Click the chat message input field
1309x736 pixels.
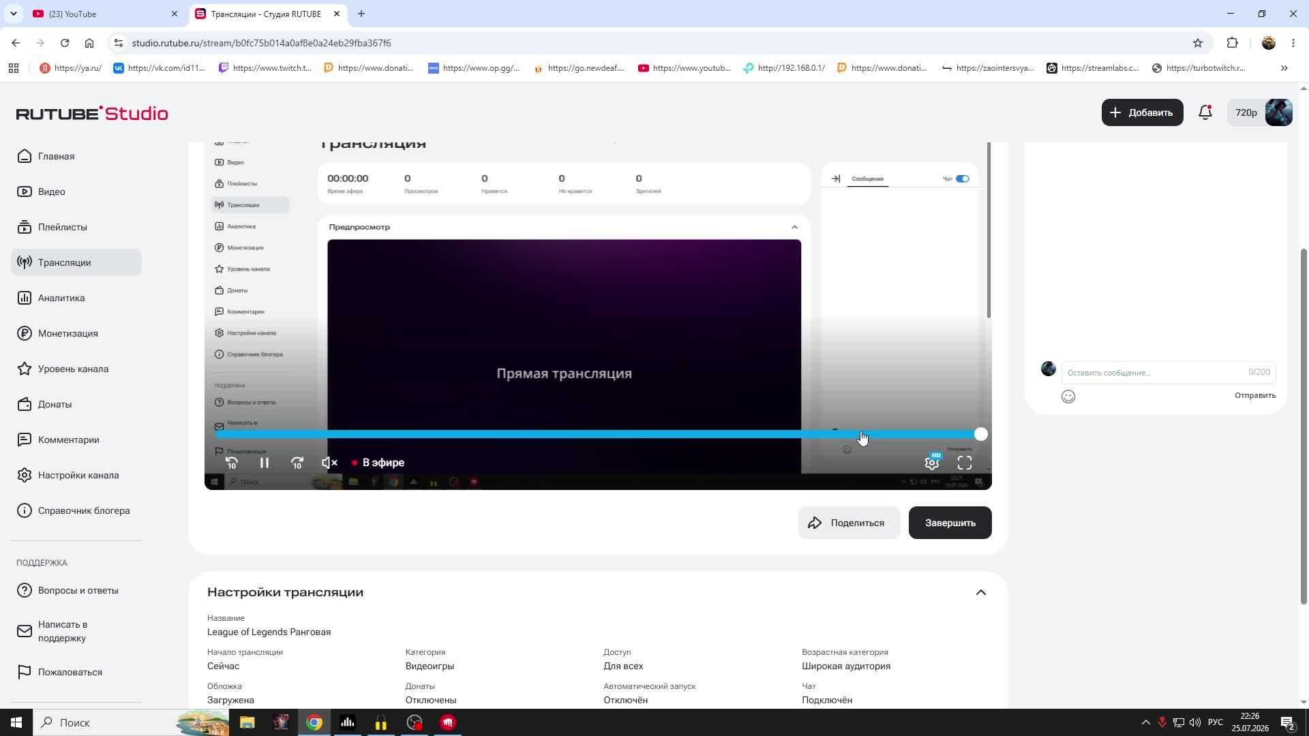(1169, 373)
